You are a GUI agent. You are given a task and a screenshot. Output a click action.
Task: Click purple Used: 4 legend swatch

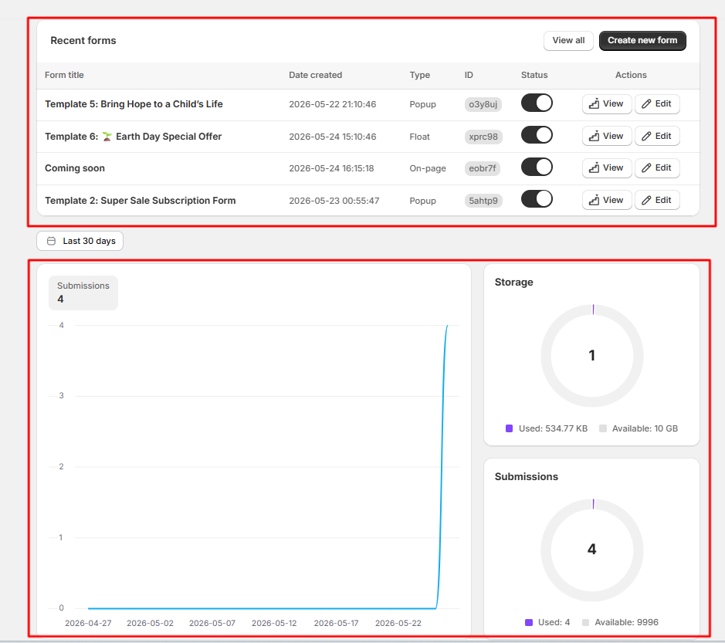(x=528, y=622)
